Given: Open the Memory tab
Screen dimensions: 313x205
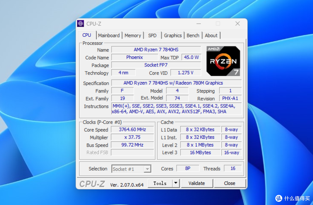Looking at the screenshot, I should (133, 36).
